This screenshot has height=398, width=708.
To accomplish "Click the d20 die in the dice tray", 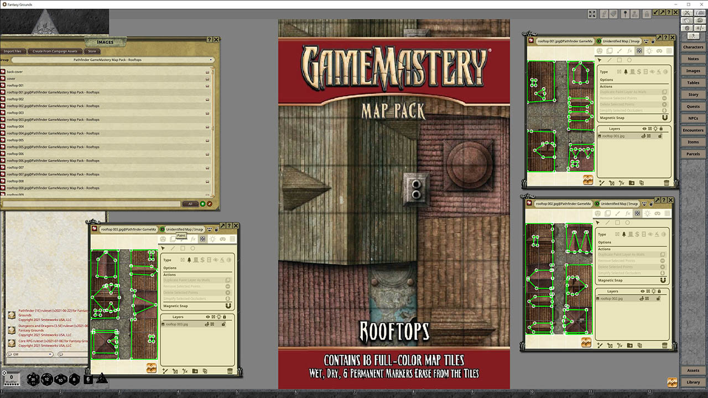I will click(33, 380).
